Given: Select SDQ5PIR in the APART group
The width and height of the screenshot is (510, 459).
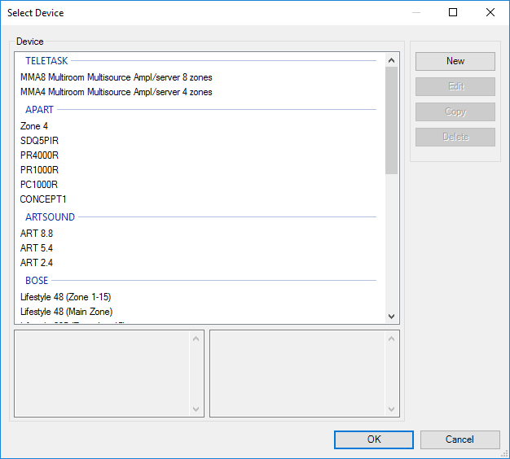Looking at the screenshot, I should click(39, 141).
